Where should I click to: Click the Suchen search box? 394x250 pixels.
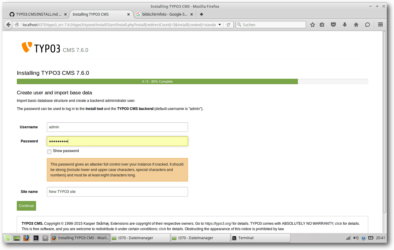coord(271,25)
